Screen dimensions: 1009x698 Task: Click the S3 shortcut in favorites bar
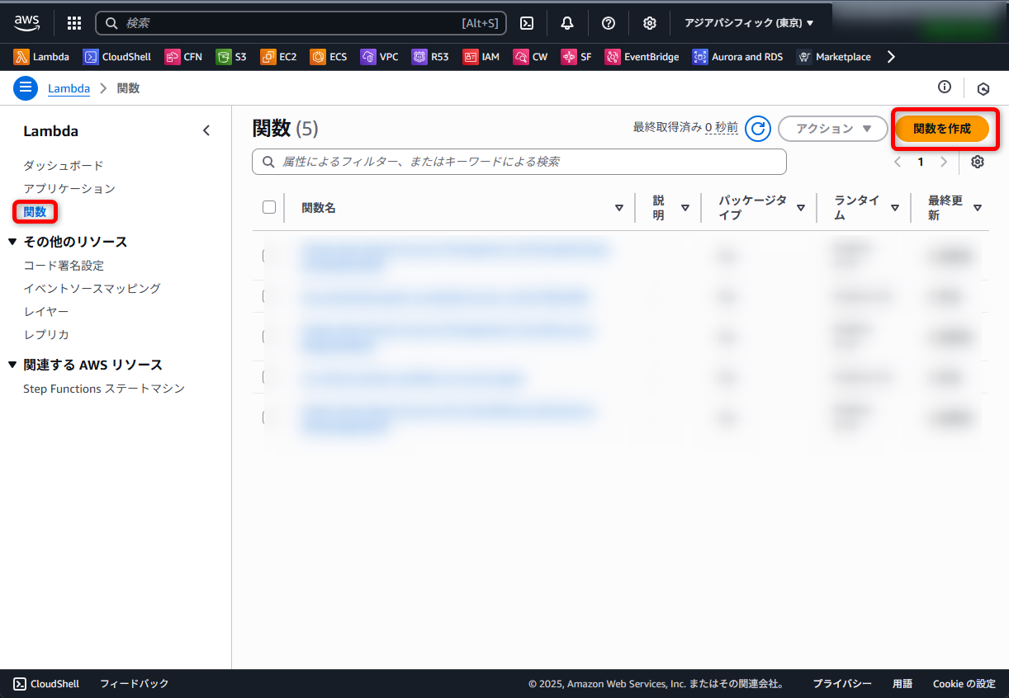231,57
